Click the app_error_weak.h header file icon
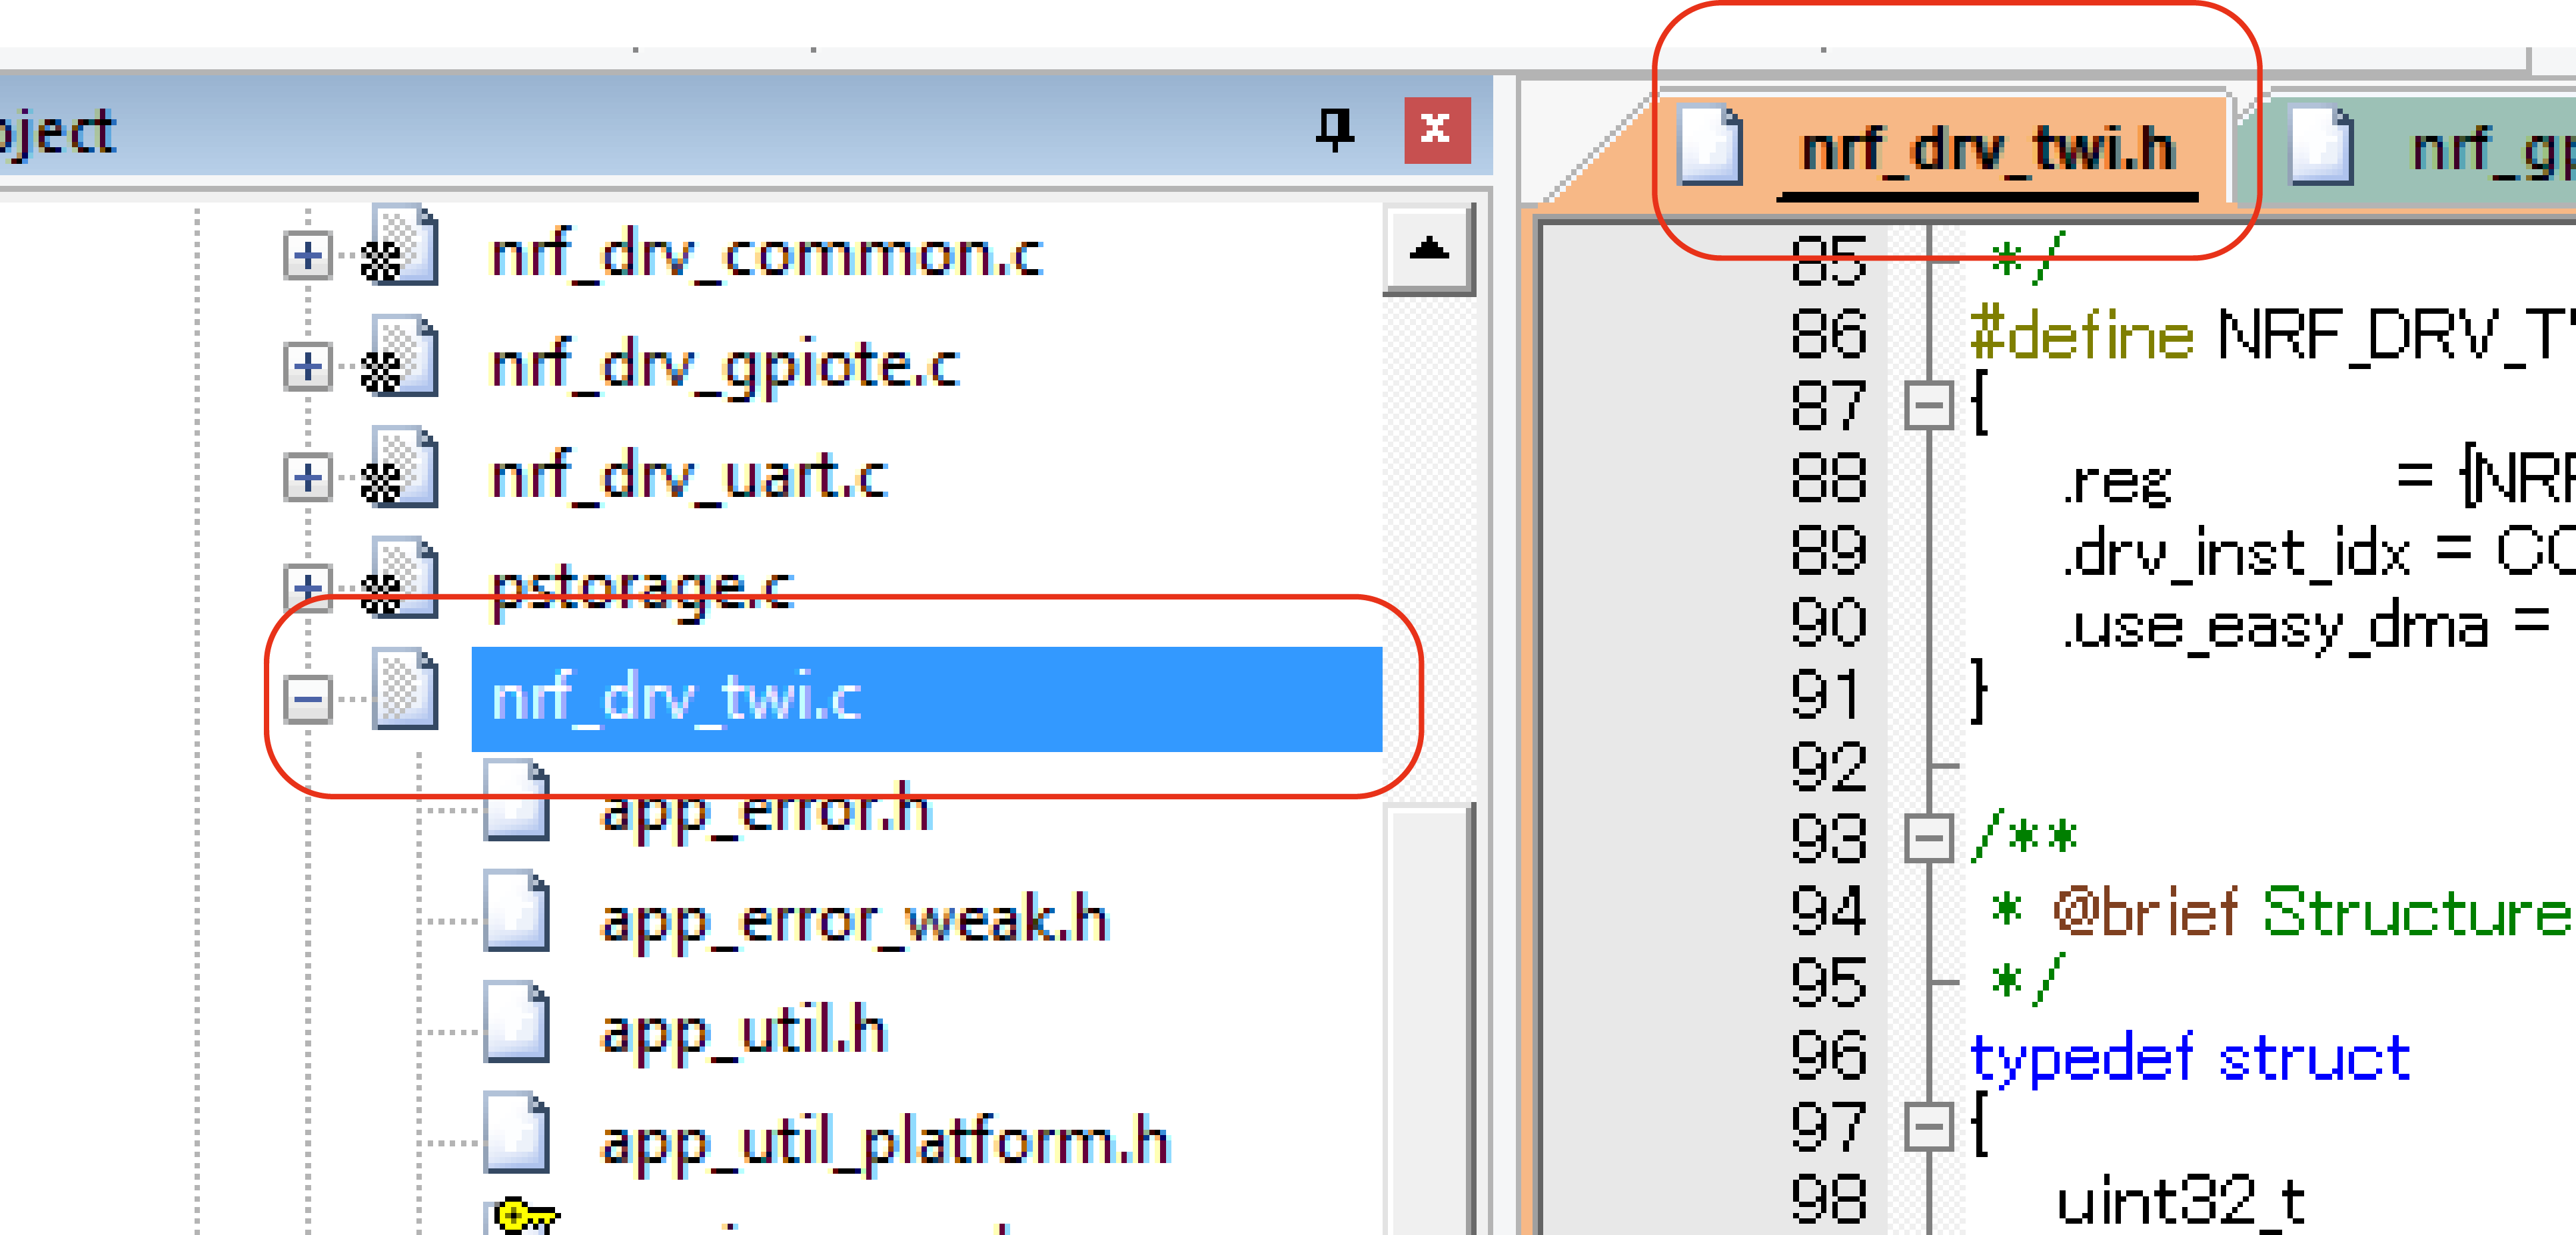The width and height of the screenshot is (2576, 1235). pyautogui.click(x=516, y=911)
